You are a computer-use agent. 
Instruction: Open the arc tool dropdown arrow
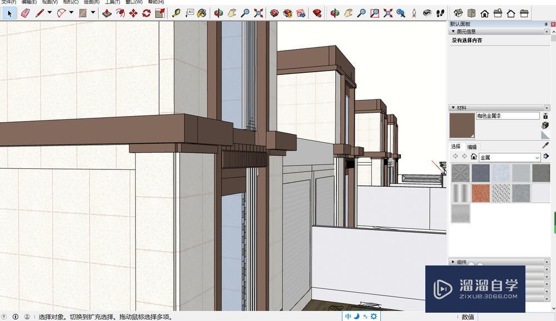pos(71,12)
